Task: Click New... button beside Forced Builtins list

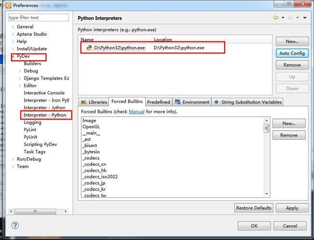Action: (x=289, y=123)
